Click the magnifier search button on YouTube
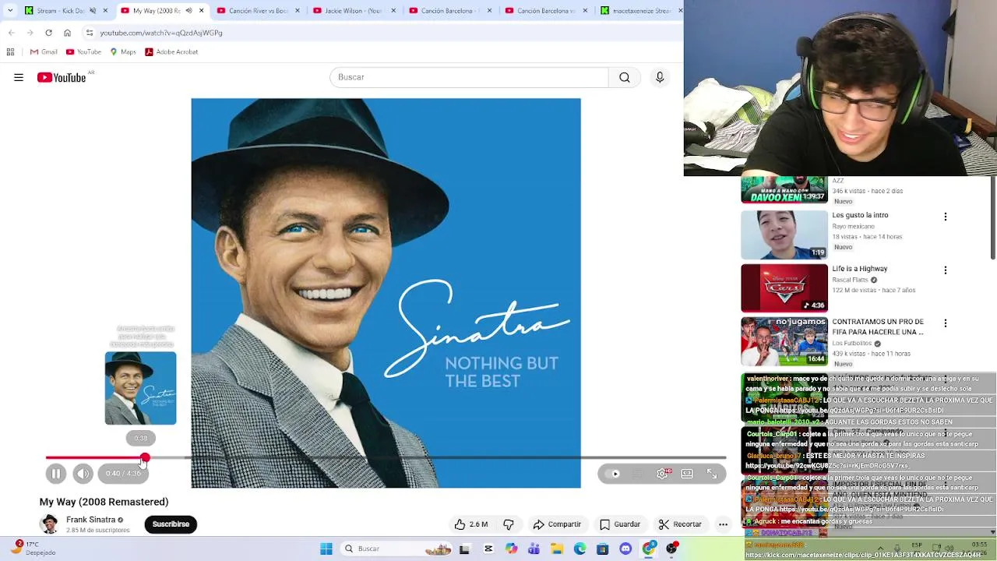The width and height of the screenshot is (997, 561). (625, 77)
